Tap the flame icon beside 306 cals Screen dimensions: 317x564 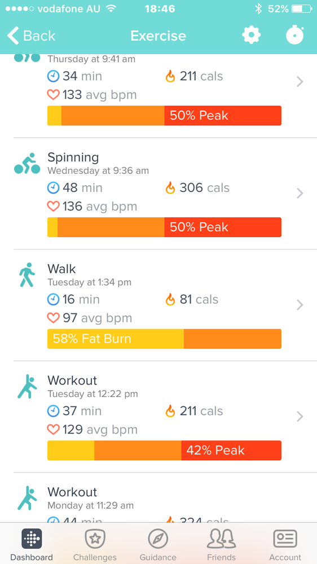tap(170, 188)
